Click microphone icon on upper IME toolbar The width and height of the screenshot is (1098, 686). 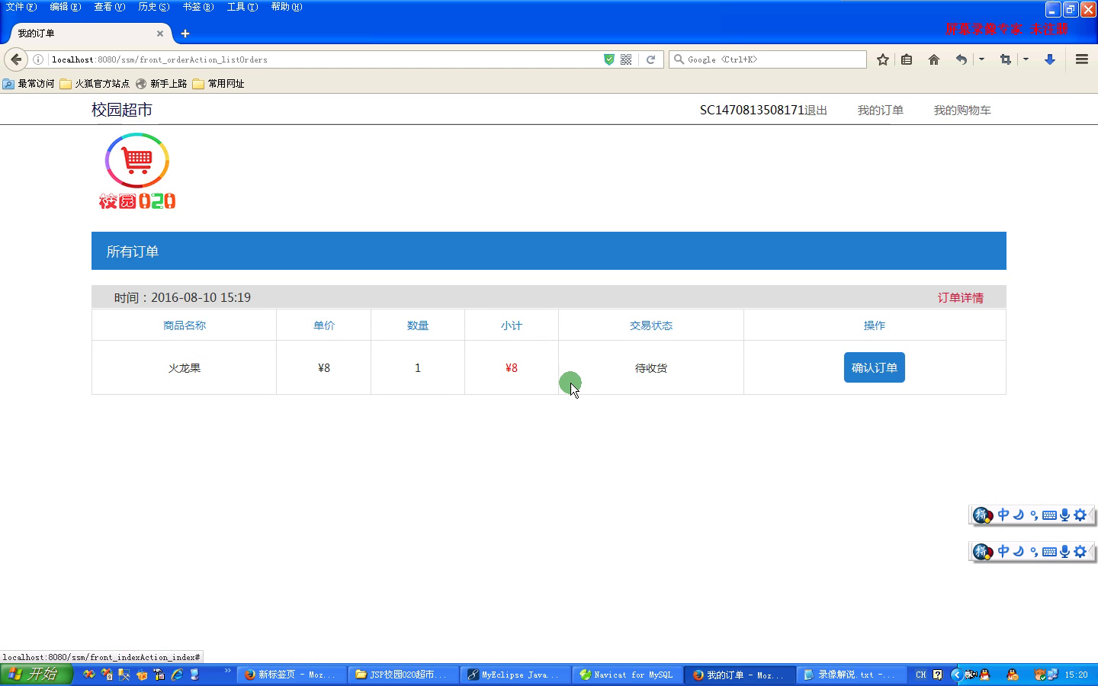[1064, 515]
